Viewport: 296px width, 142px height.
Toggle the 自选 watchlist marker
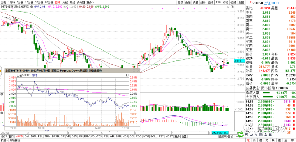pyautogui.click(x=233, y=2)
